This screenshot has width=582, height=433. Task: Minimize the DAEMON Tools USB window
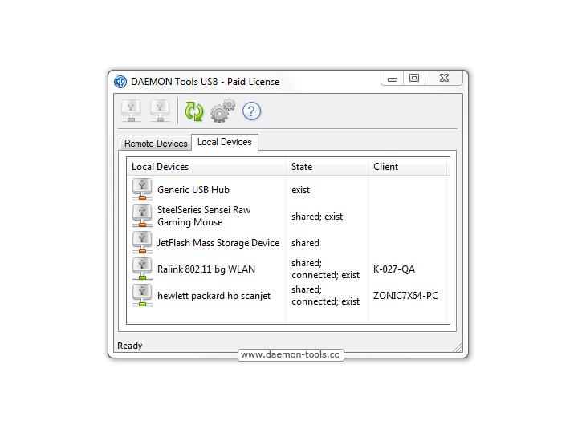pos(393,79)
